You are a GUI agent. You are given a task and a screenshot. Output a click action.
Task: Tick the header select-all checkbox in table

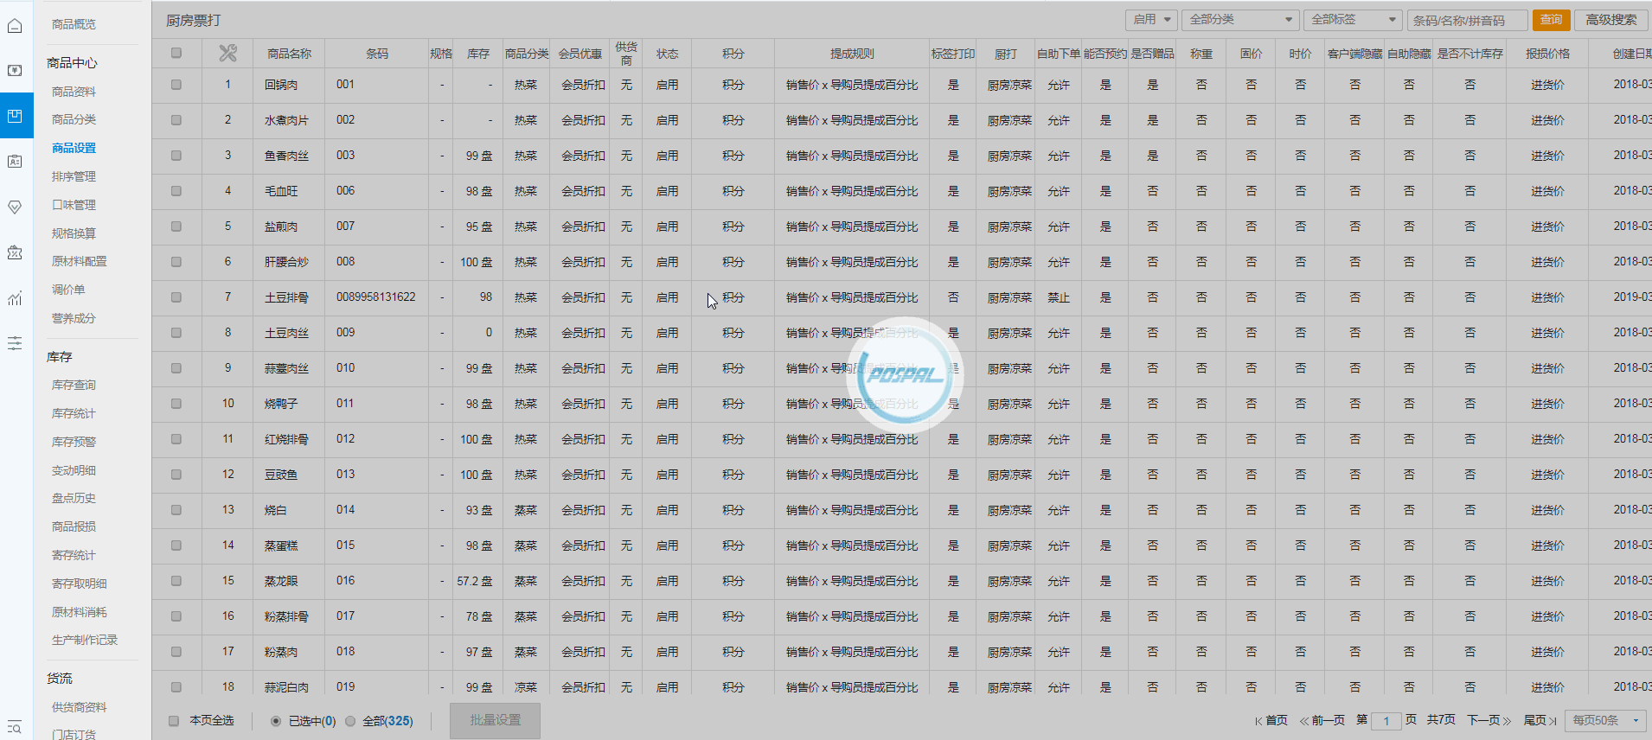[x=176, y=53]
